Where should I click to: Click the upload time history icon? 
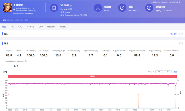(149, 8)
